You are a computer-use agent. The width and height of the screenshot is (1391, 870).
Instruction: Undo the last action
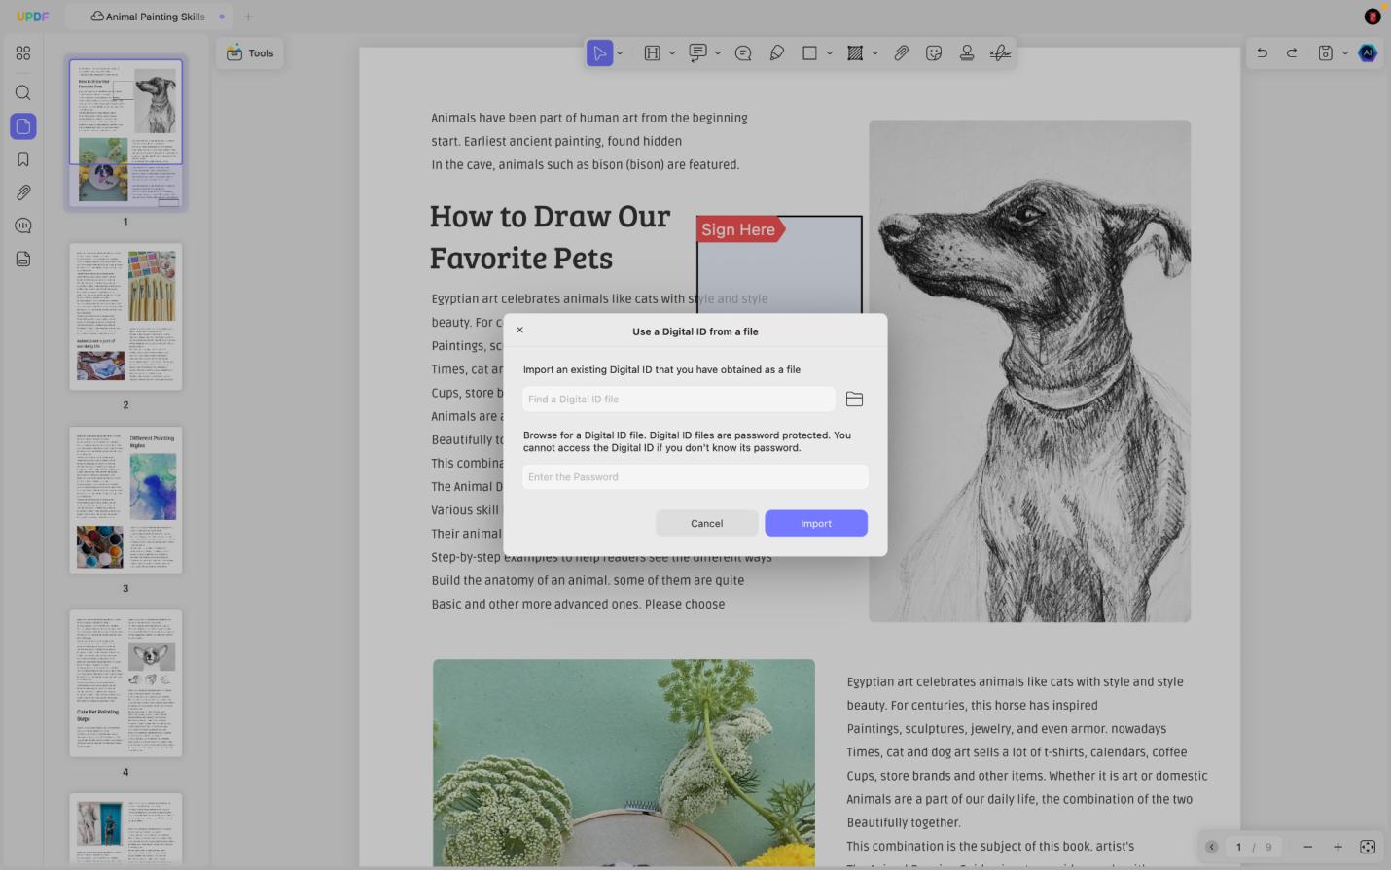[x=1262, y=53]
